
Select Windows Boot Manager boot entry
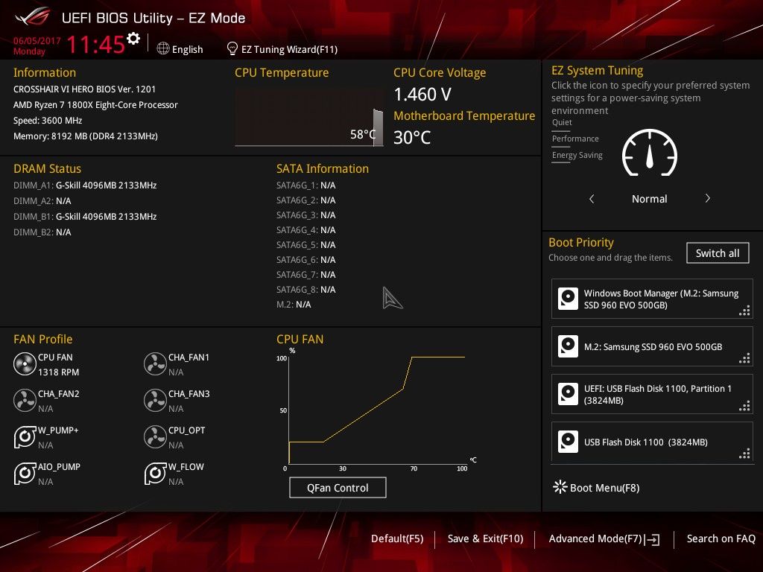point(652,299)
